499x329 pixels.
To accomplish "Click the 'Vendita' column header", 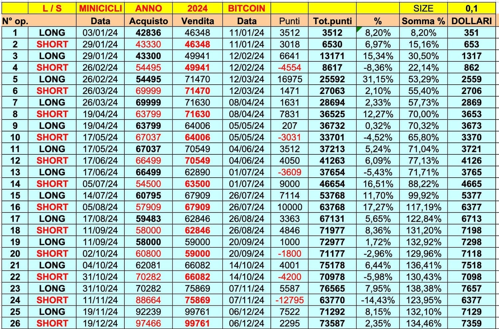I will (x=198, y=21).
